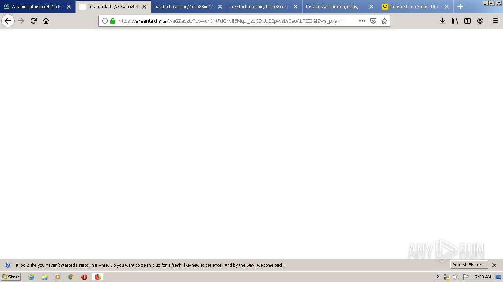Show hidden system tray icons
Screen dimensions: 503x282
click(x=439, y=277)
